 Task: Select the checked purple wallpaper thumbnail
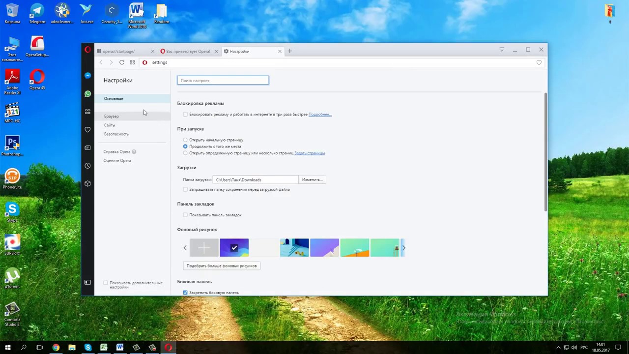tap(234, 248)
